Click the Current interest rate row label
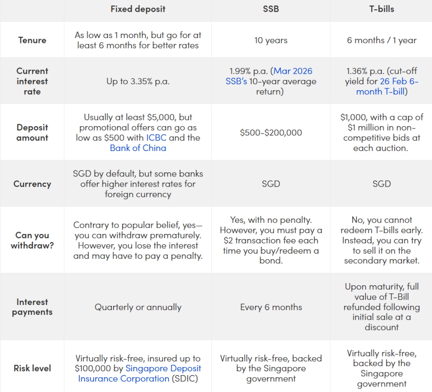The width and height of the screenshot is (432, 392). (x=32, y=81)
